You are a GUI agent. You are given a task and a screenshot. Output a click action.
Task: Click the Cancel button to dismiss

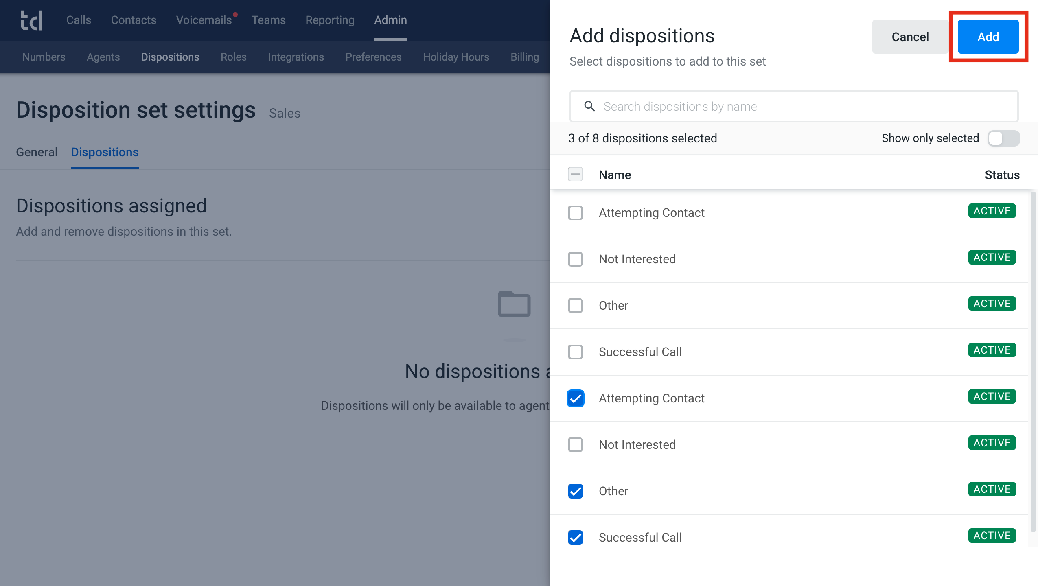point(911,36)
